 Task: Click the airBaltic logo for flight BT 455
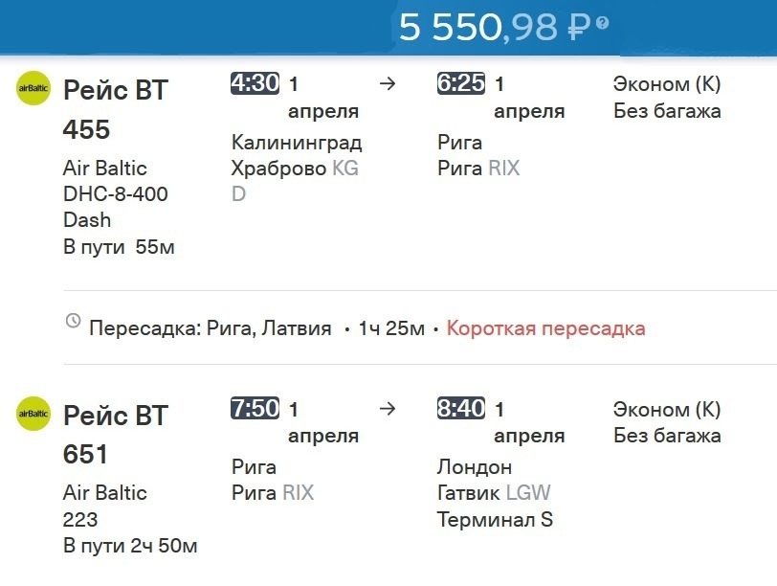click(33, 89)
